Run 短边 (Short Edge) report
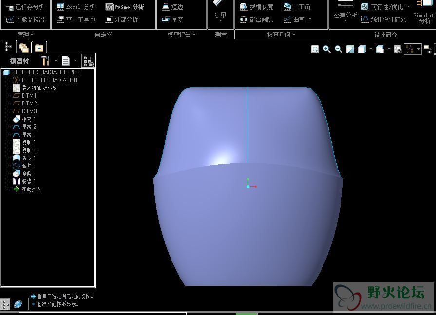436x315 pixels. tap(172, 7)
